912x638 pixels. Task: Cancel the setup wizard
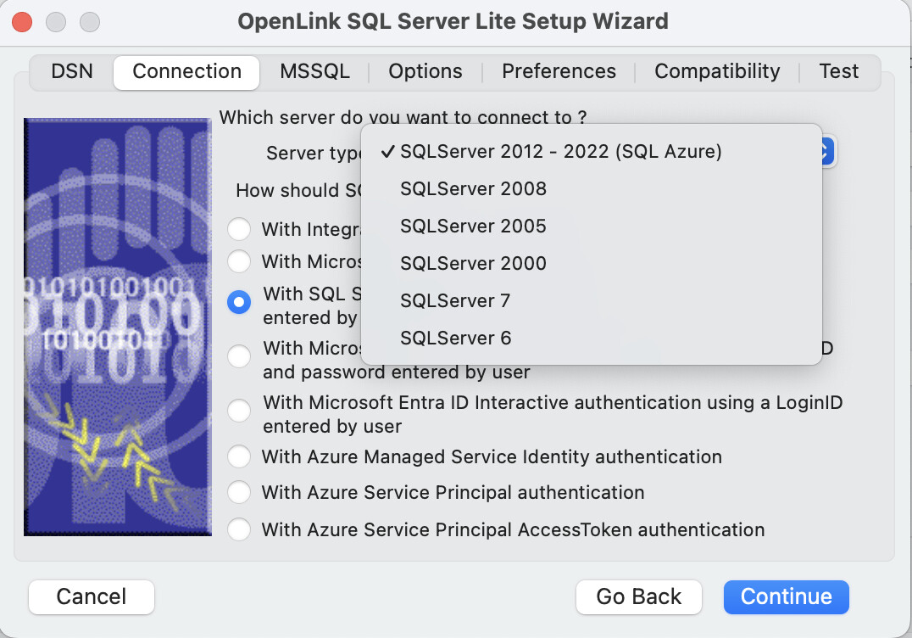pos(92,597)
